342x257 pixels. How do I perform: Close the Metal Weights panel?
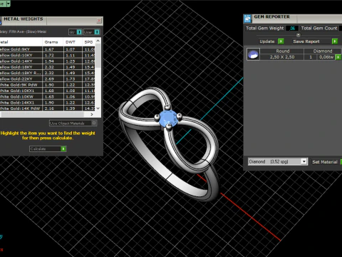coord(99,21)
